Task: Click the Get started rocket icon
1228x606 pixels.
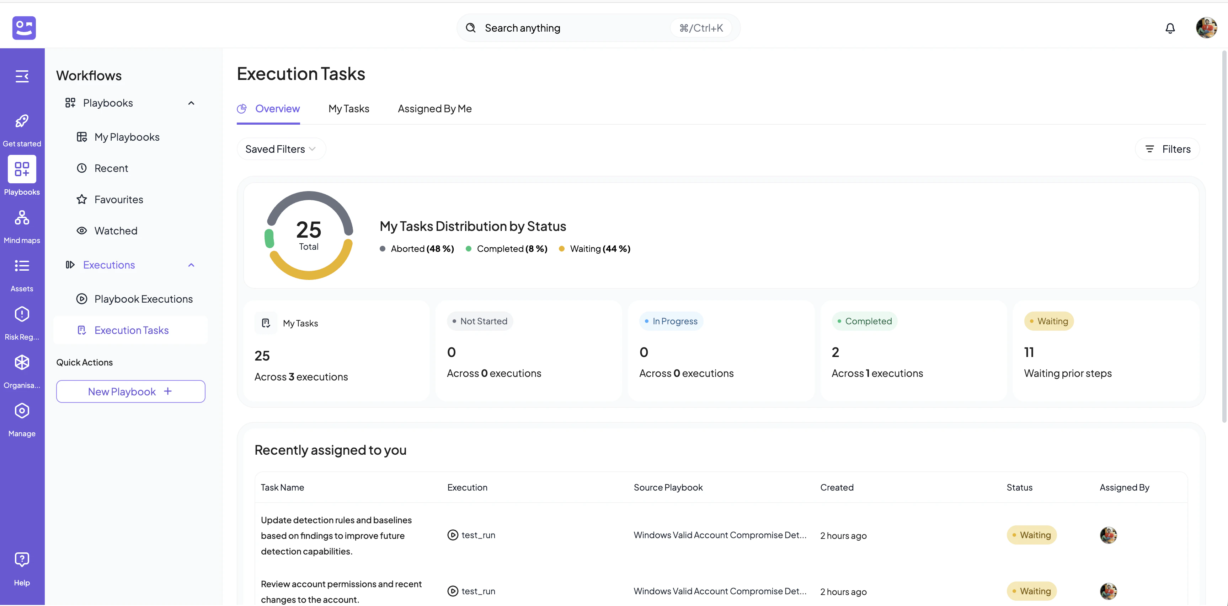Action: click(22, 120)
